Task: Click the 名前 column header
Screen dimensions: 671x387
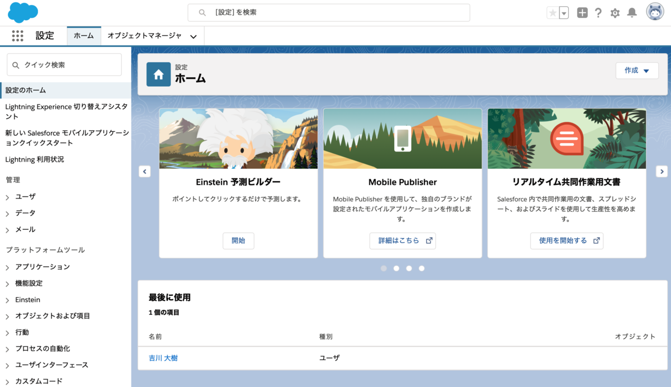Action: tap(155, 337)
